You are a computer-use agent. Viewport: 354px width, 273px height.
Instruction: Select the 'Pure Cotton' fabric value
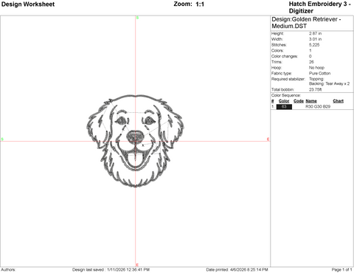(320, 73)
